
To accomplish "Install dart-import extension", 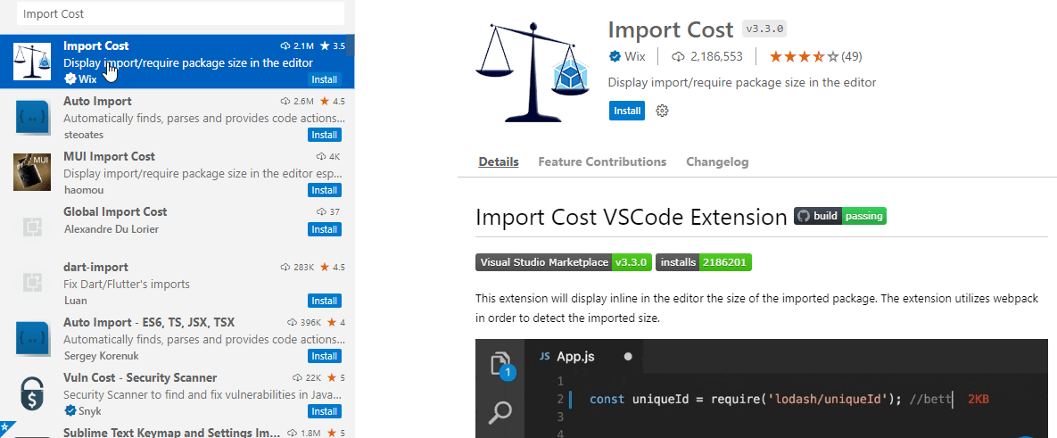I will (x=325, y=301).
